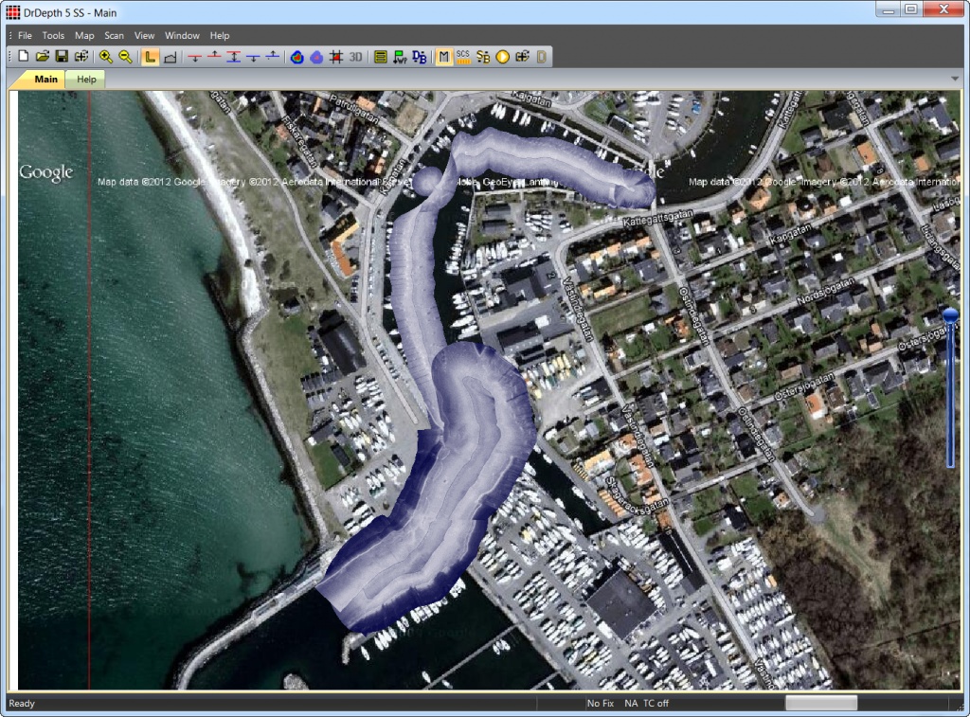Toggle the highlighted M toolbar button
Image resolution: width=970 pixels, height=717 pixels.
443,57
